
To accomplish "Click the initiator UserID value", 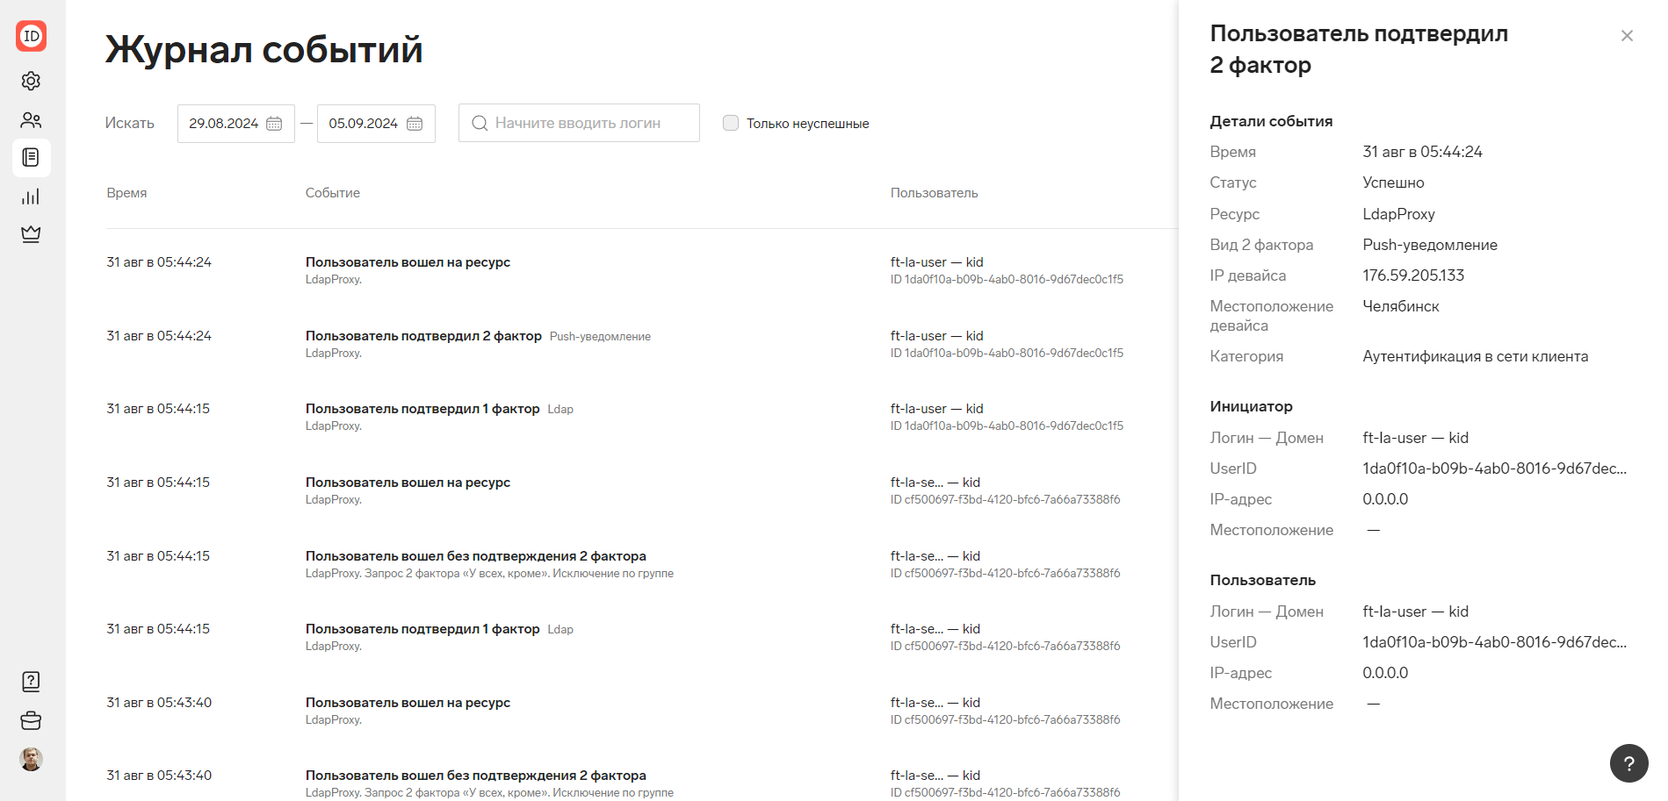I will [1494, 468].
